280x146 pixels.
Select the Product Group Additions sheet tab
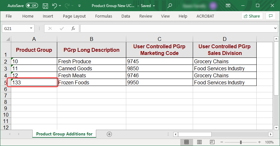tap(64, 134)
